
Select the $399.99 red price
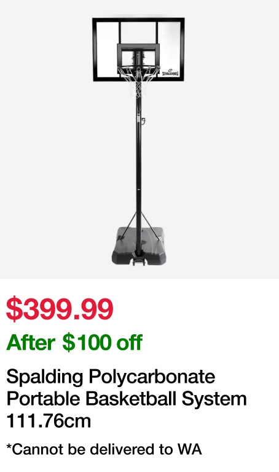coord(60,309)
